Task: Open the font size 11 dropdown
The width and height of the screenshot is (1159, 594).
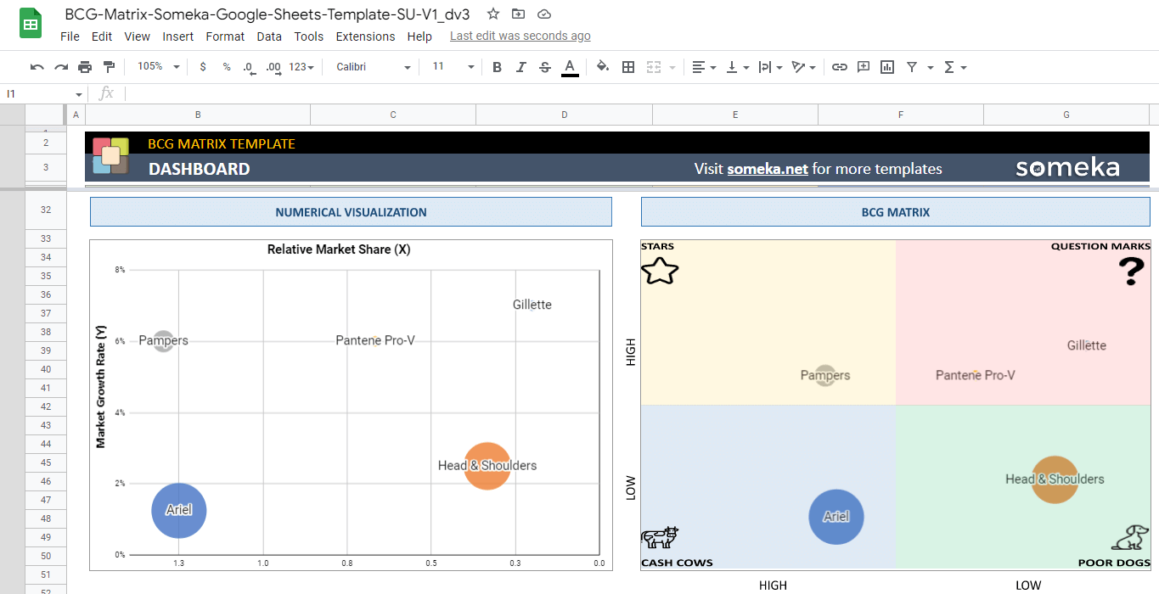Action: pos(453,66)
